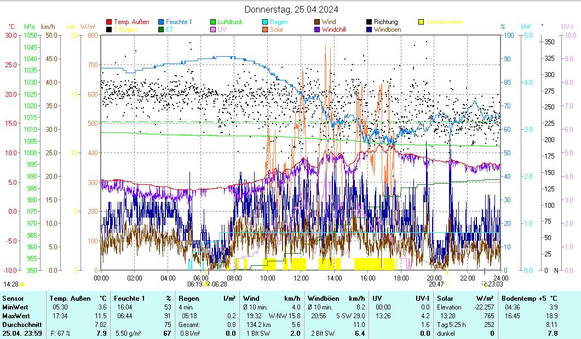
Task: Click the cyan Regen legend square
Action: (x=266, y=22)
